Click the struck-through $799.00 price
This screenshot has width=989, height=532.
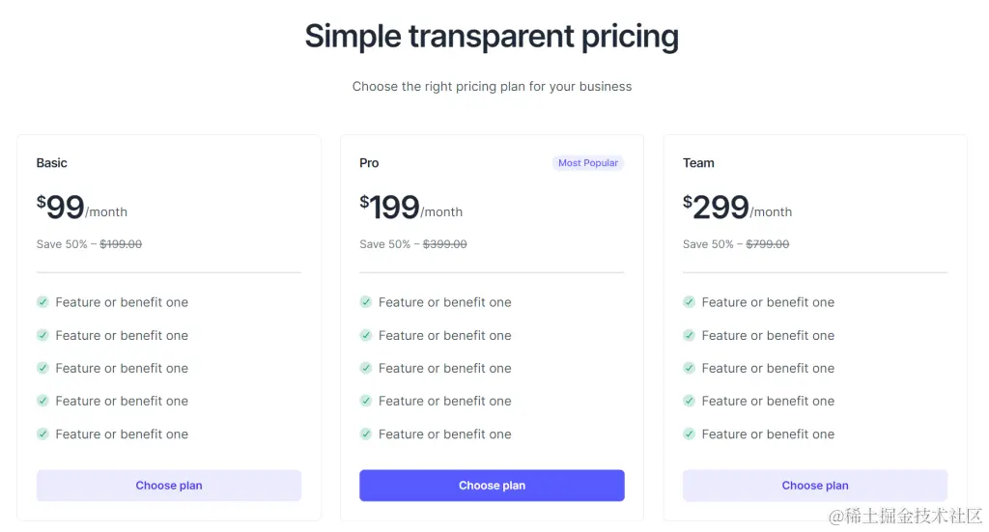click(768, 244)
